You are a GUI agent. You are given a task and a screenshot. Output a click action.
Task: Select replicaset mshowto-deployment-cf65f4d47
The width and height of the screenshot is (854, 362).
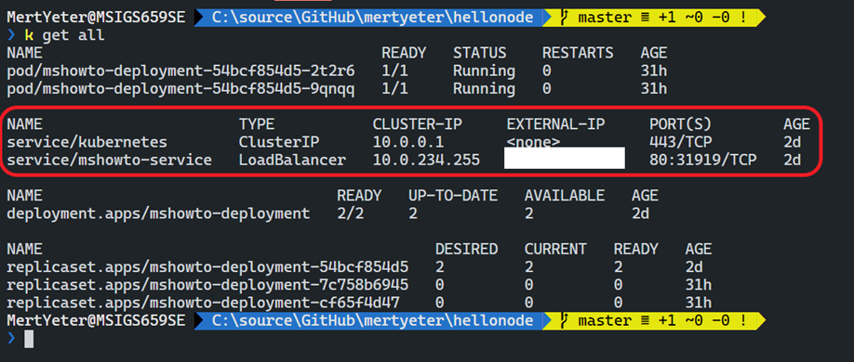pyautogui.click(x=203, y=303)
